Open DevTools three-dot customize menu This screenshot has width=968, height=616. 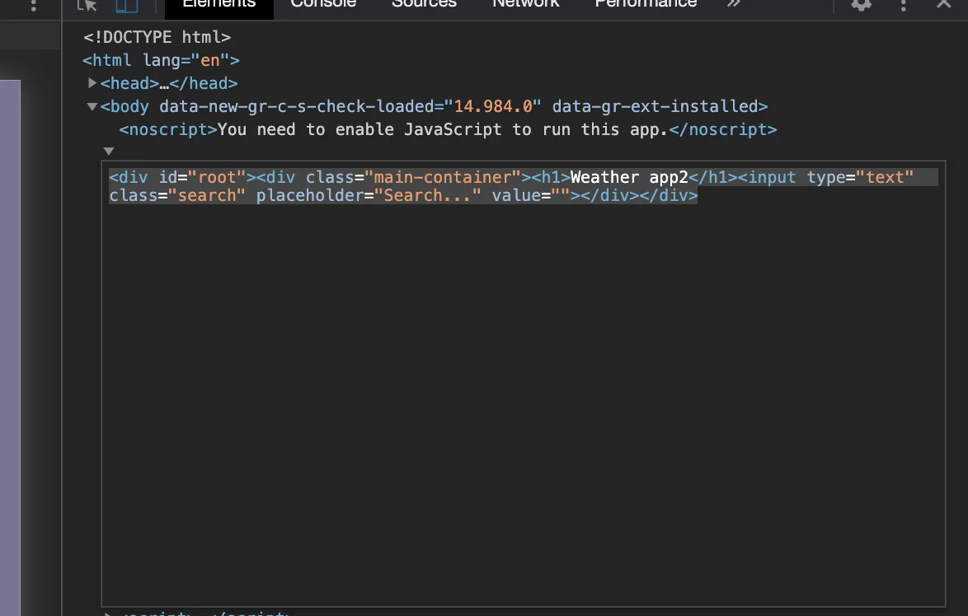(x=903, y=5)
